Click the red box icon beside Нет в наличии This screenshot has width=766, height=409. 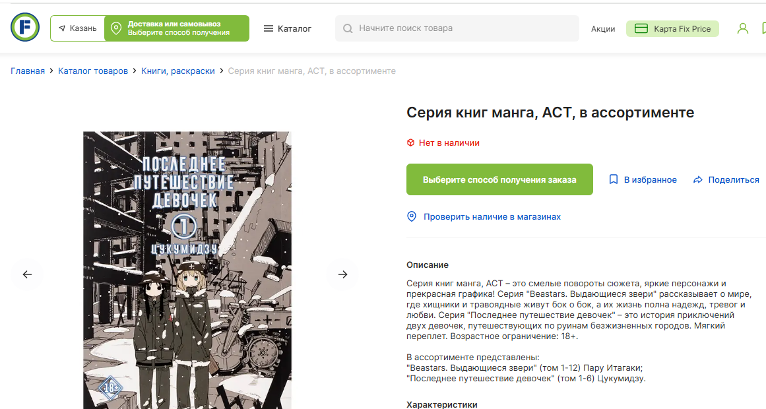410,142
